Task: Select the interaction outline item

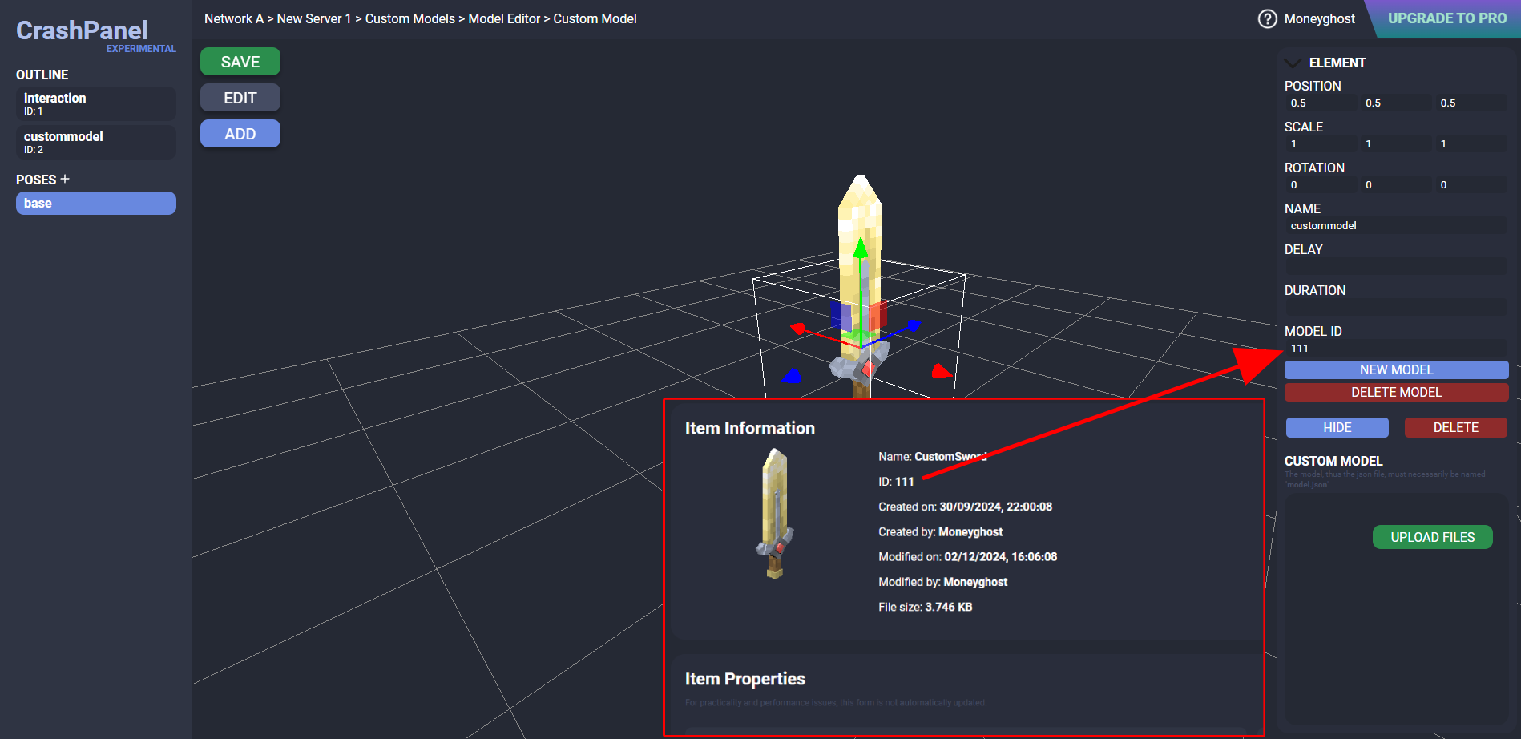Action: (95, 103)
